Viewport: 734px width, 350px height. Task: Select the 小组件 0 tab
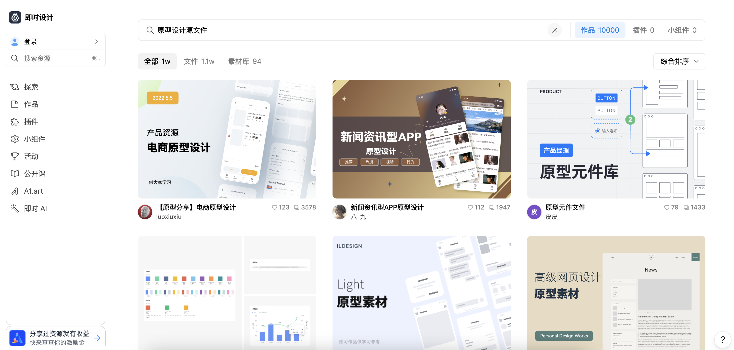(682, 30)
